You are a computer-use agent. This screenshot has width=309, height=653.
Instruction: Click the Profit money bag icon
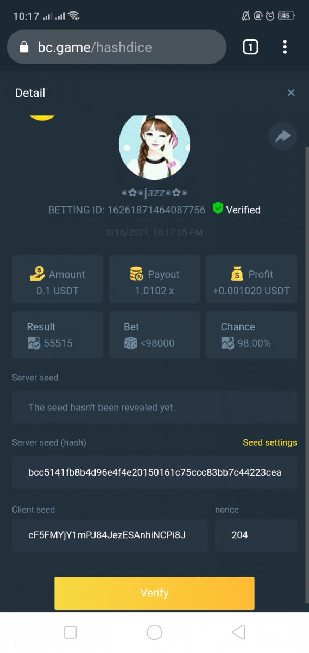[x=237, y=274]
